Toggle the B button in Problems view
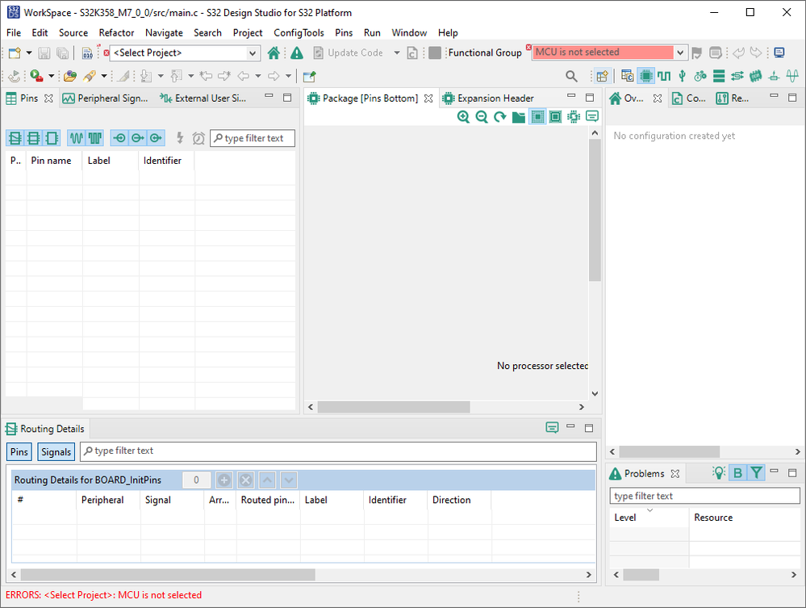The width and height of the screenshot is (806, 608). [737, 472]
